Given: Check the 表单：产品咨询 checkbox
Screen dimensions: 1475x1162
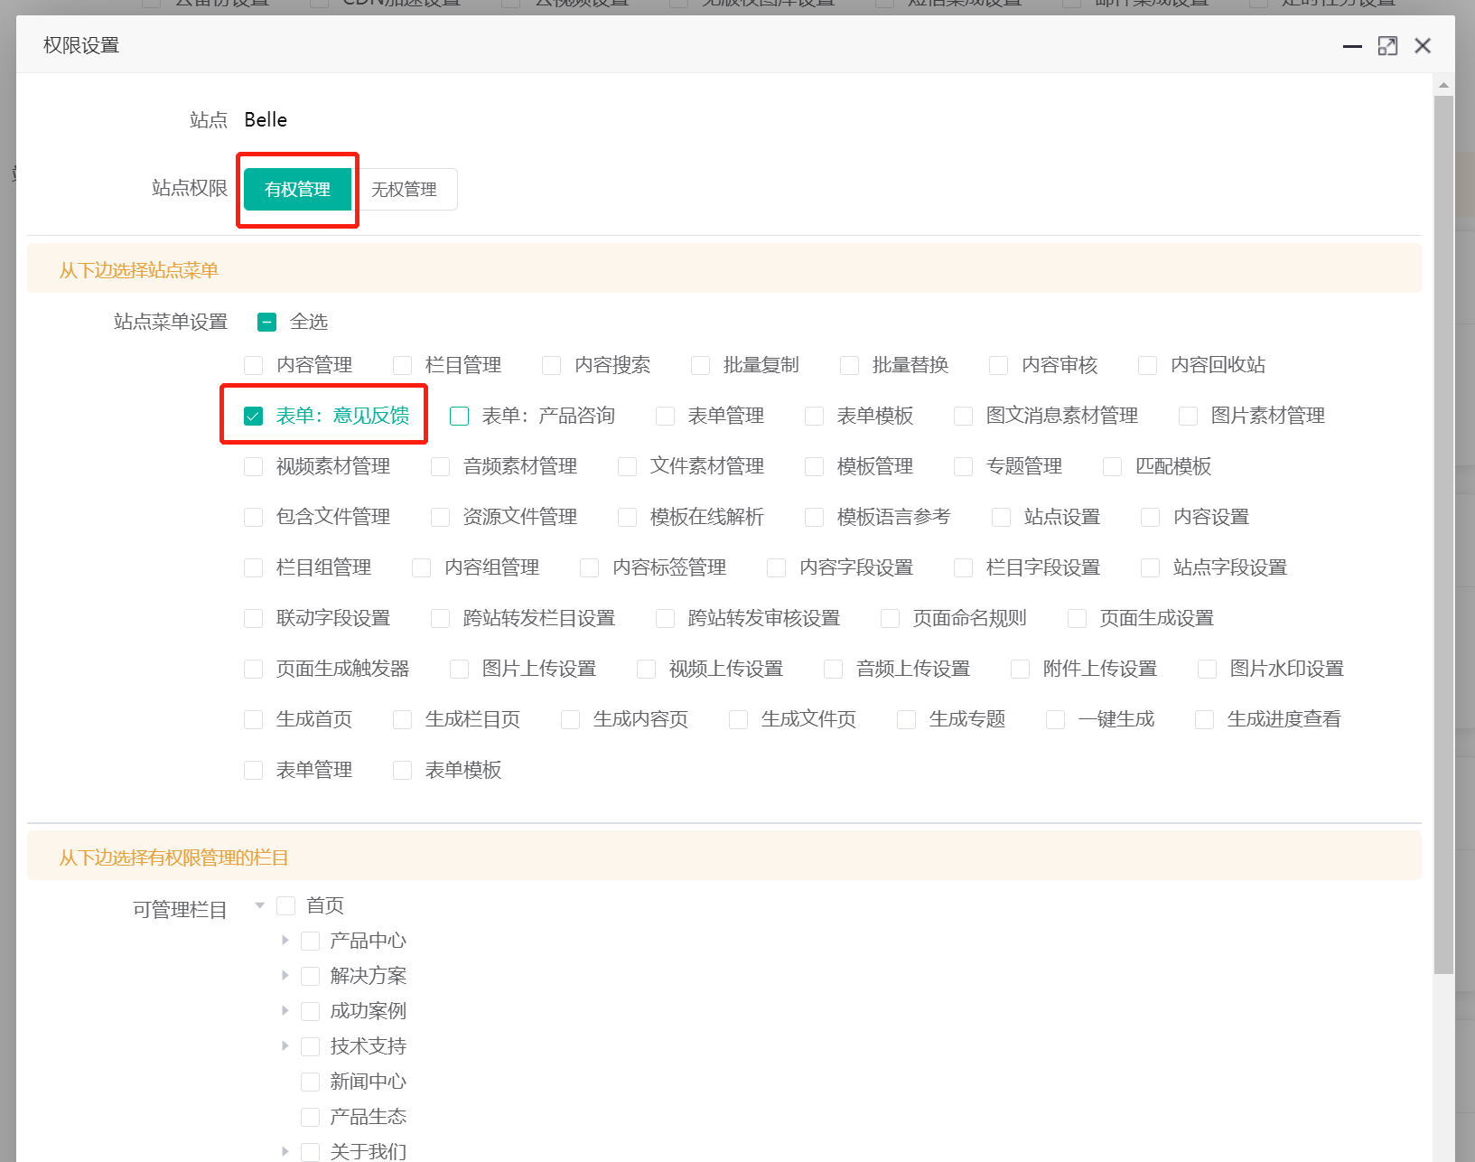Looking at the screenshot, I should click(460, 417).
